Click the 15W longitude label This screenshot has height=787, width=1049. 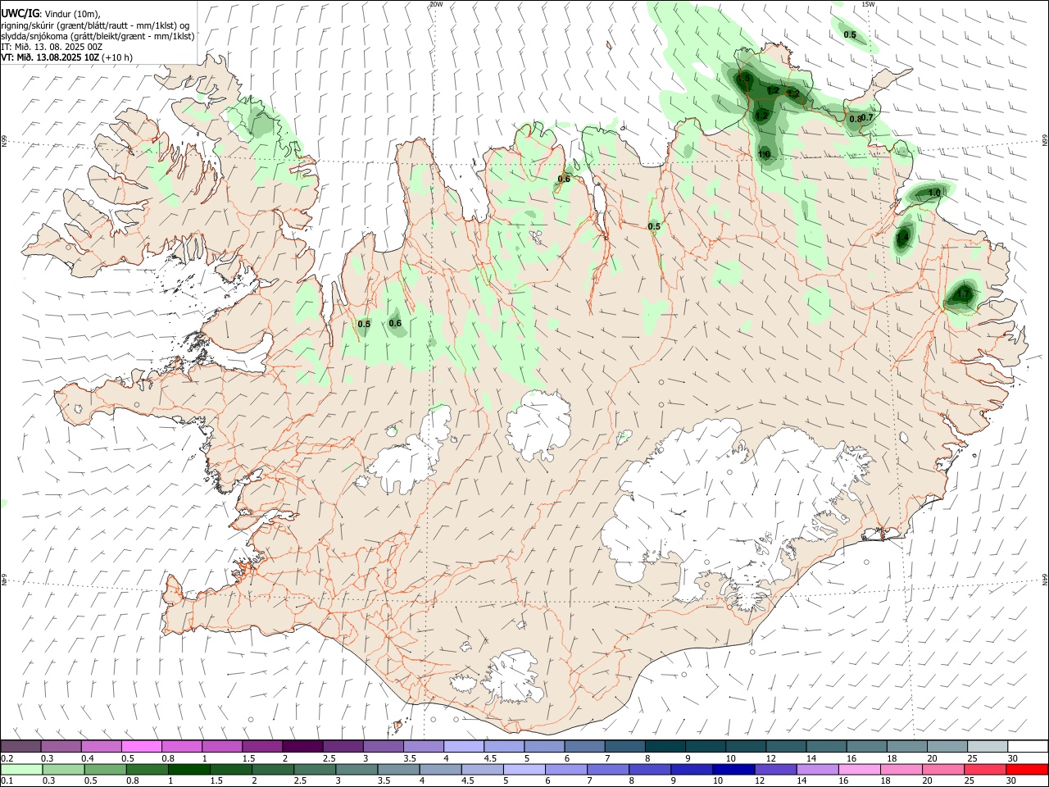pyautogui.click(x=868, y=4)
